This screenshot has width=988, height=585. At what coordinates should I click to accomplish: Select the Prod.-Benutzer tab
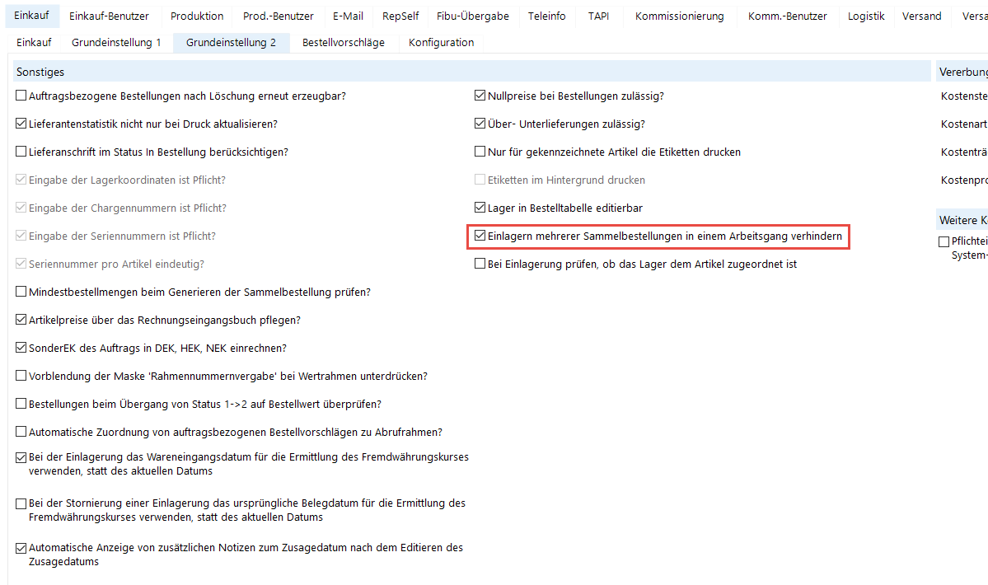click(x=278, y=16)
